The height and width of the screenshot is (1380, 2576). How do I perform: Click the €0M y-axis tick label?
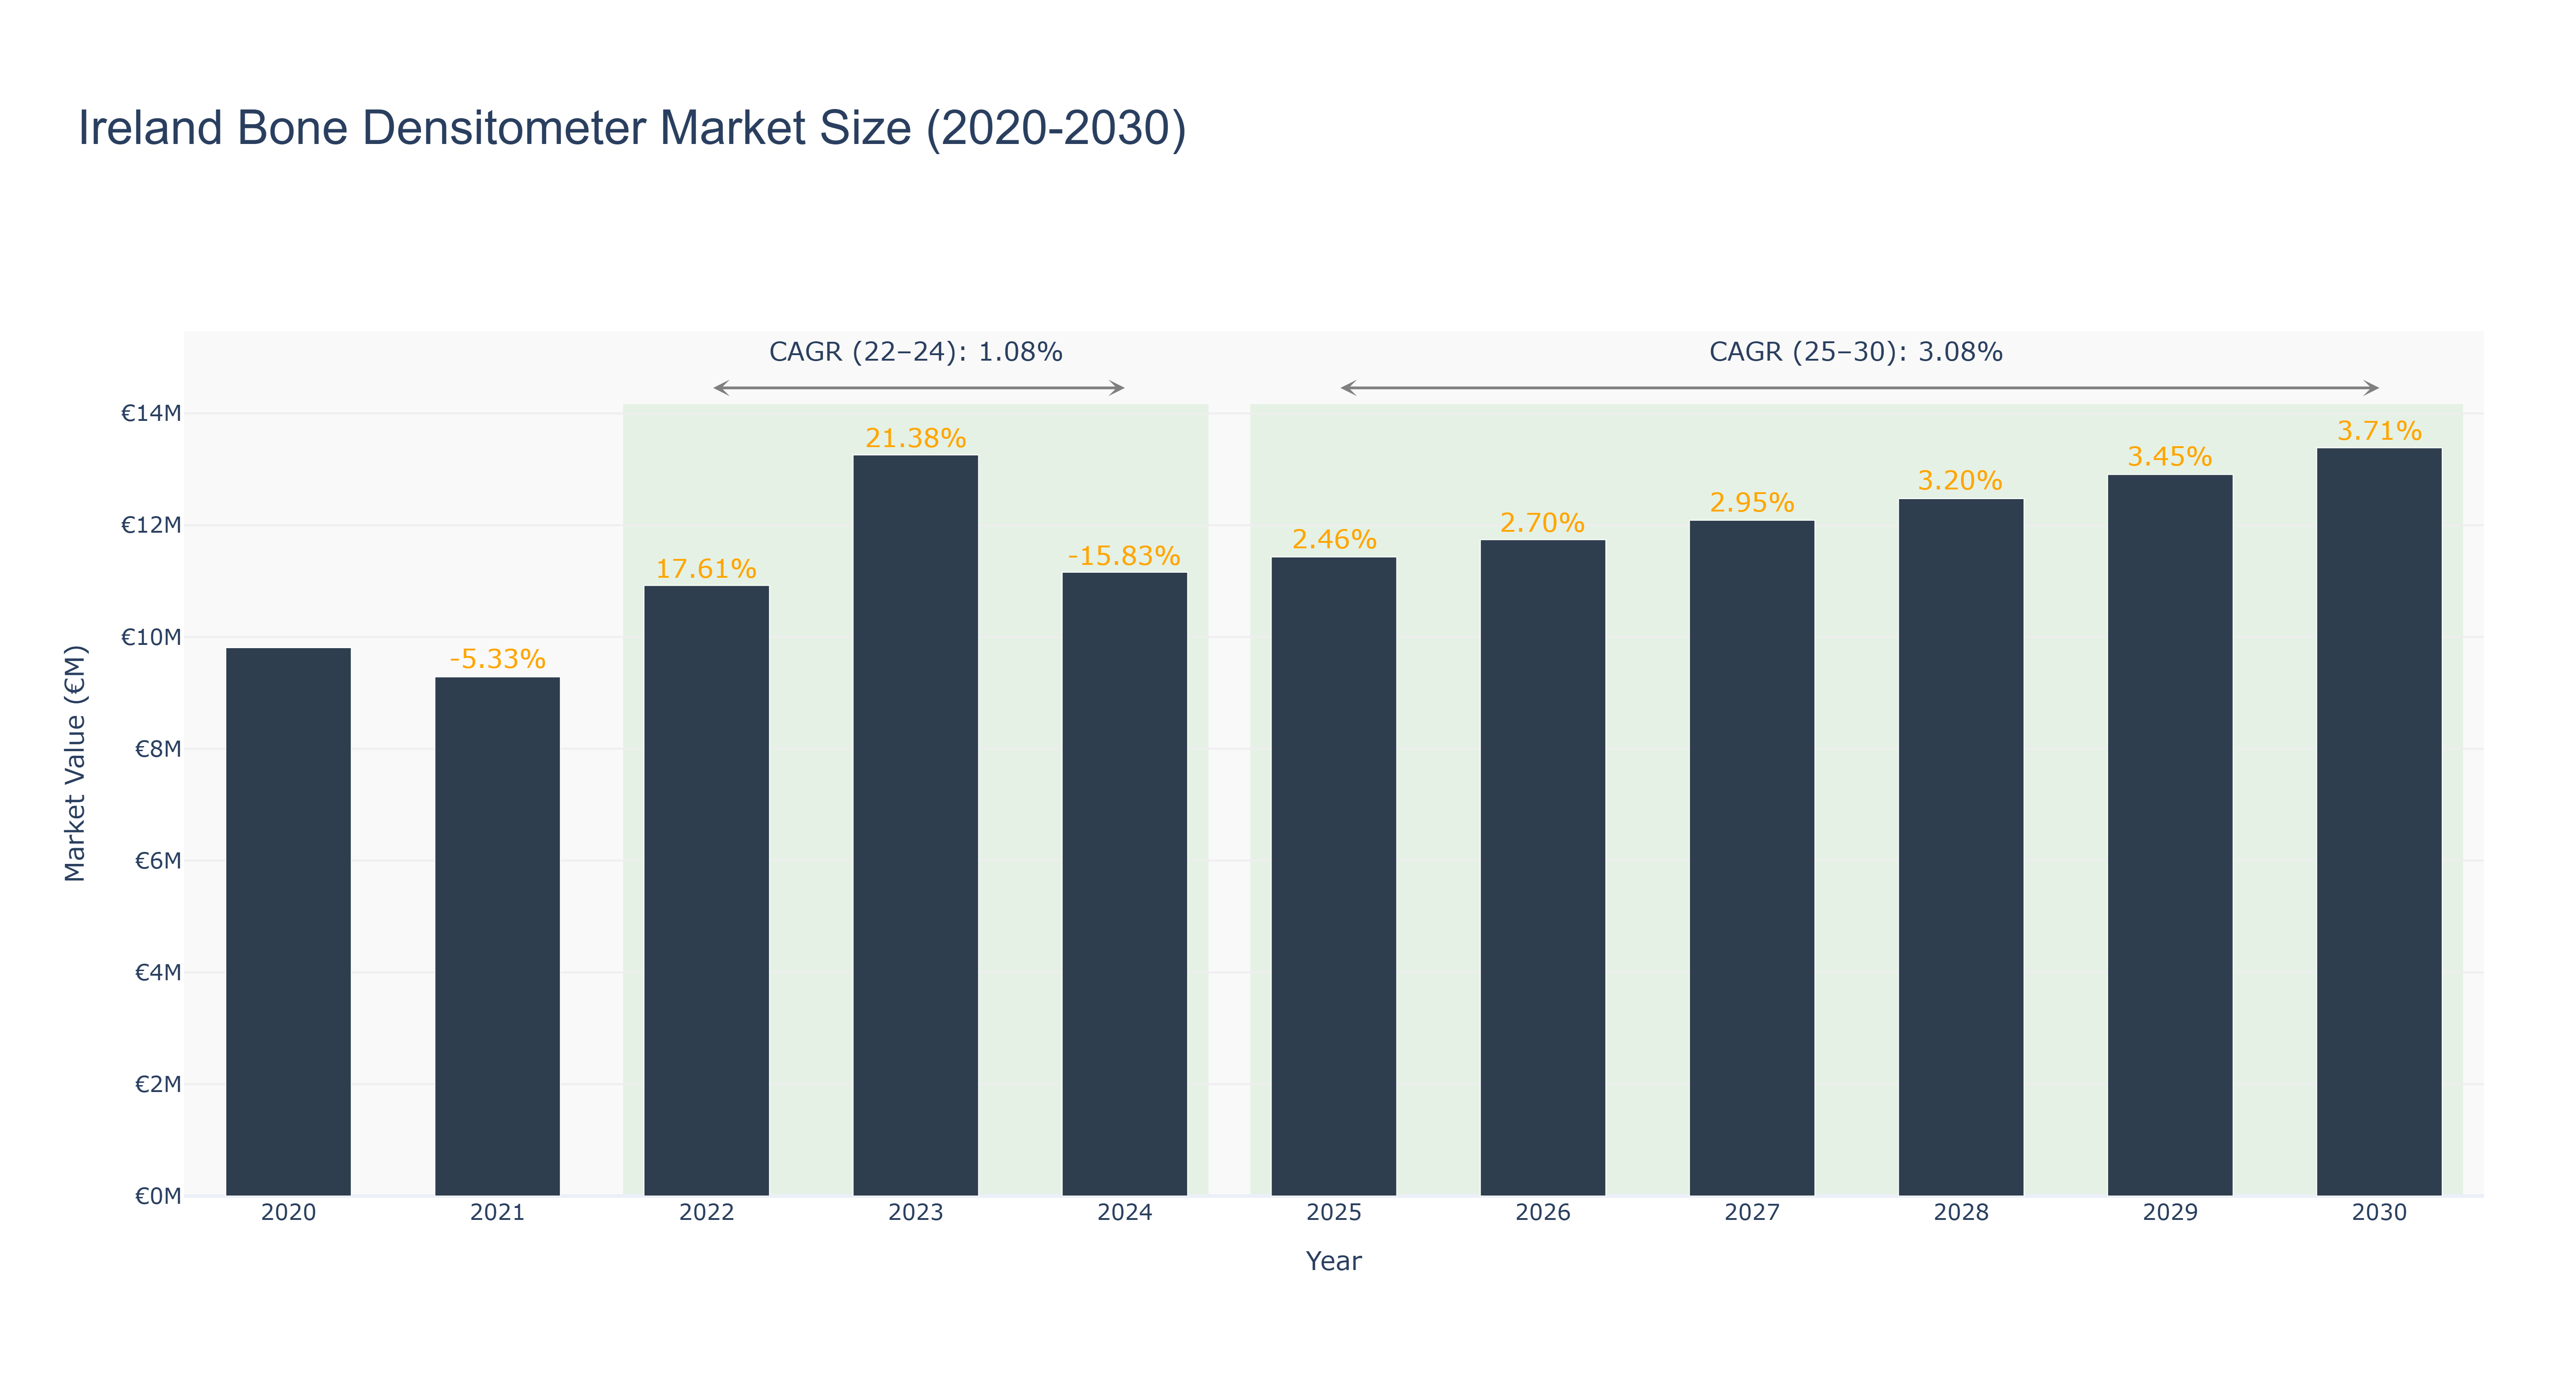point(158,1196)
